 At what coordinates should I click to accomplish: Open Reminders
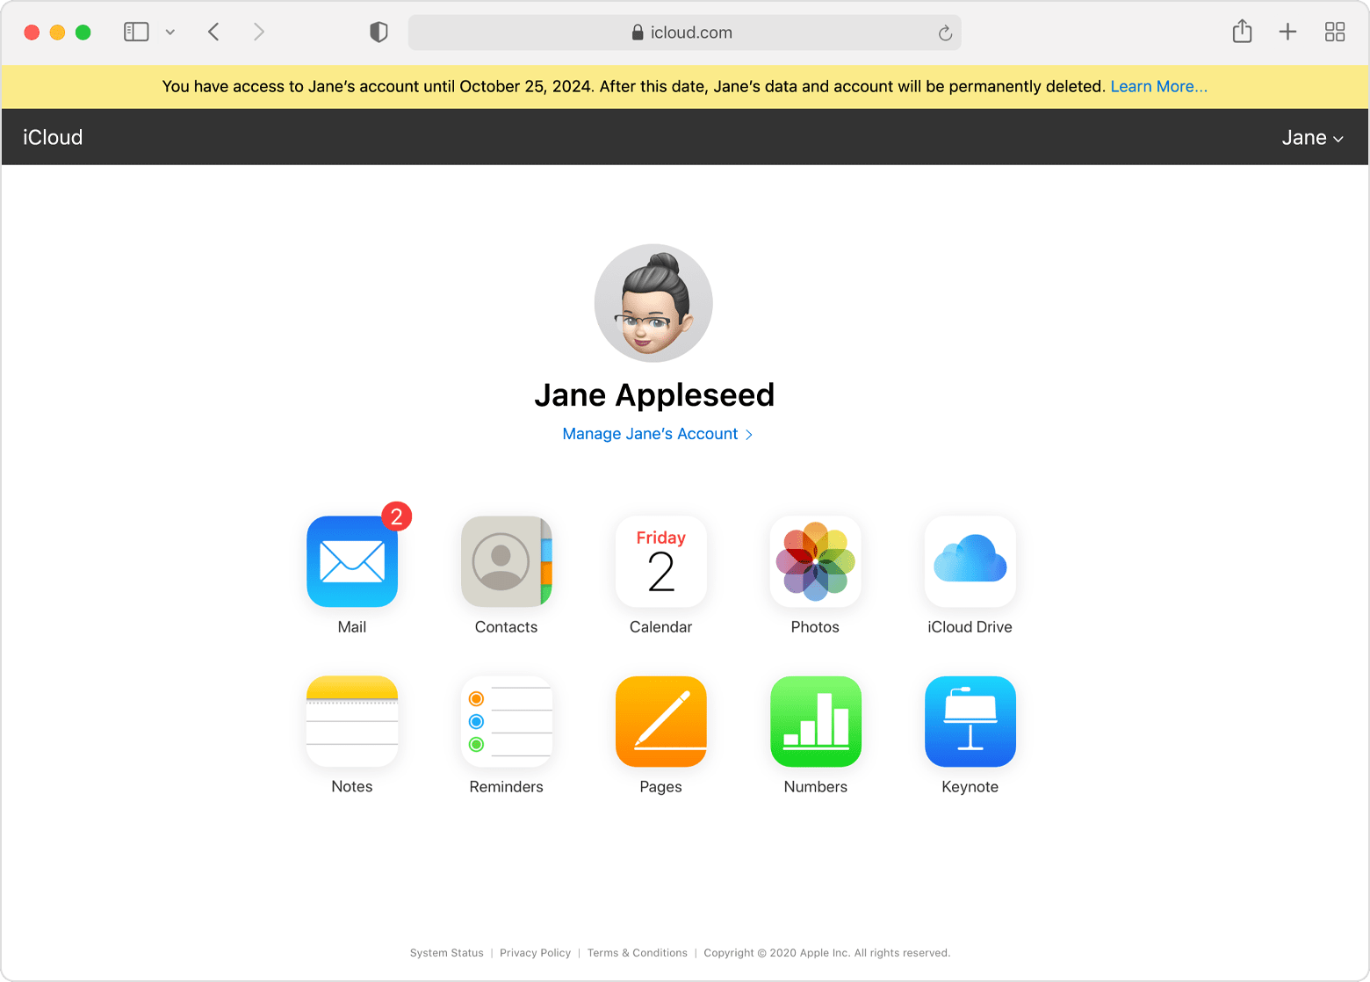[506, 722]
